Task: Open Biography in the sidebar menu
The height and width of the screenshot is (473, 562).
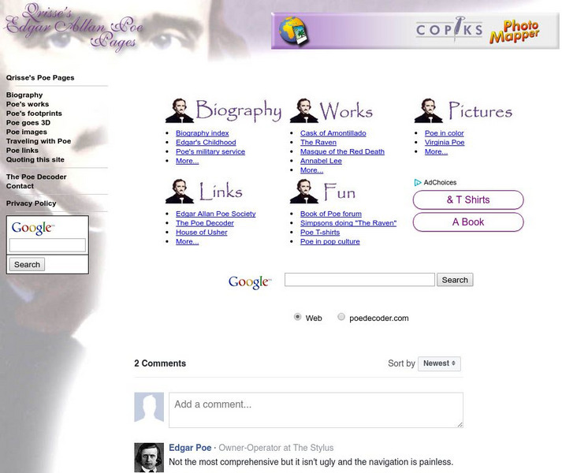Action: [x=24, y=95]
